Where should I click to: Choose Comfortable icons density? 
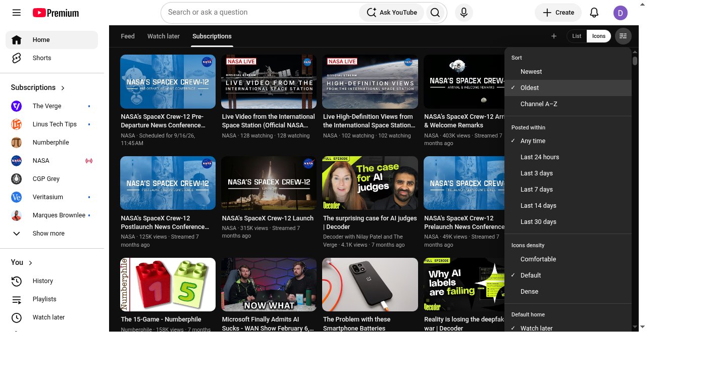(568, 259)
